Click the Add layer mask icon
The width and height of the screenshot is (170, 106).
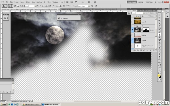[x=141, y=50]
